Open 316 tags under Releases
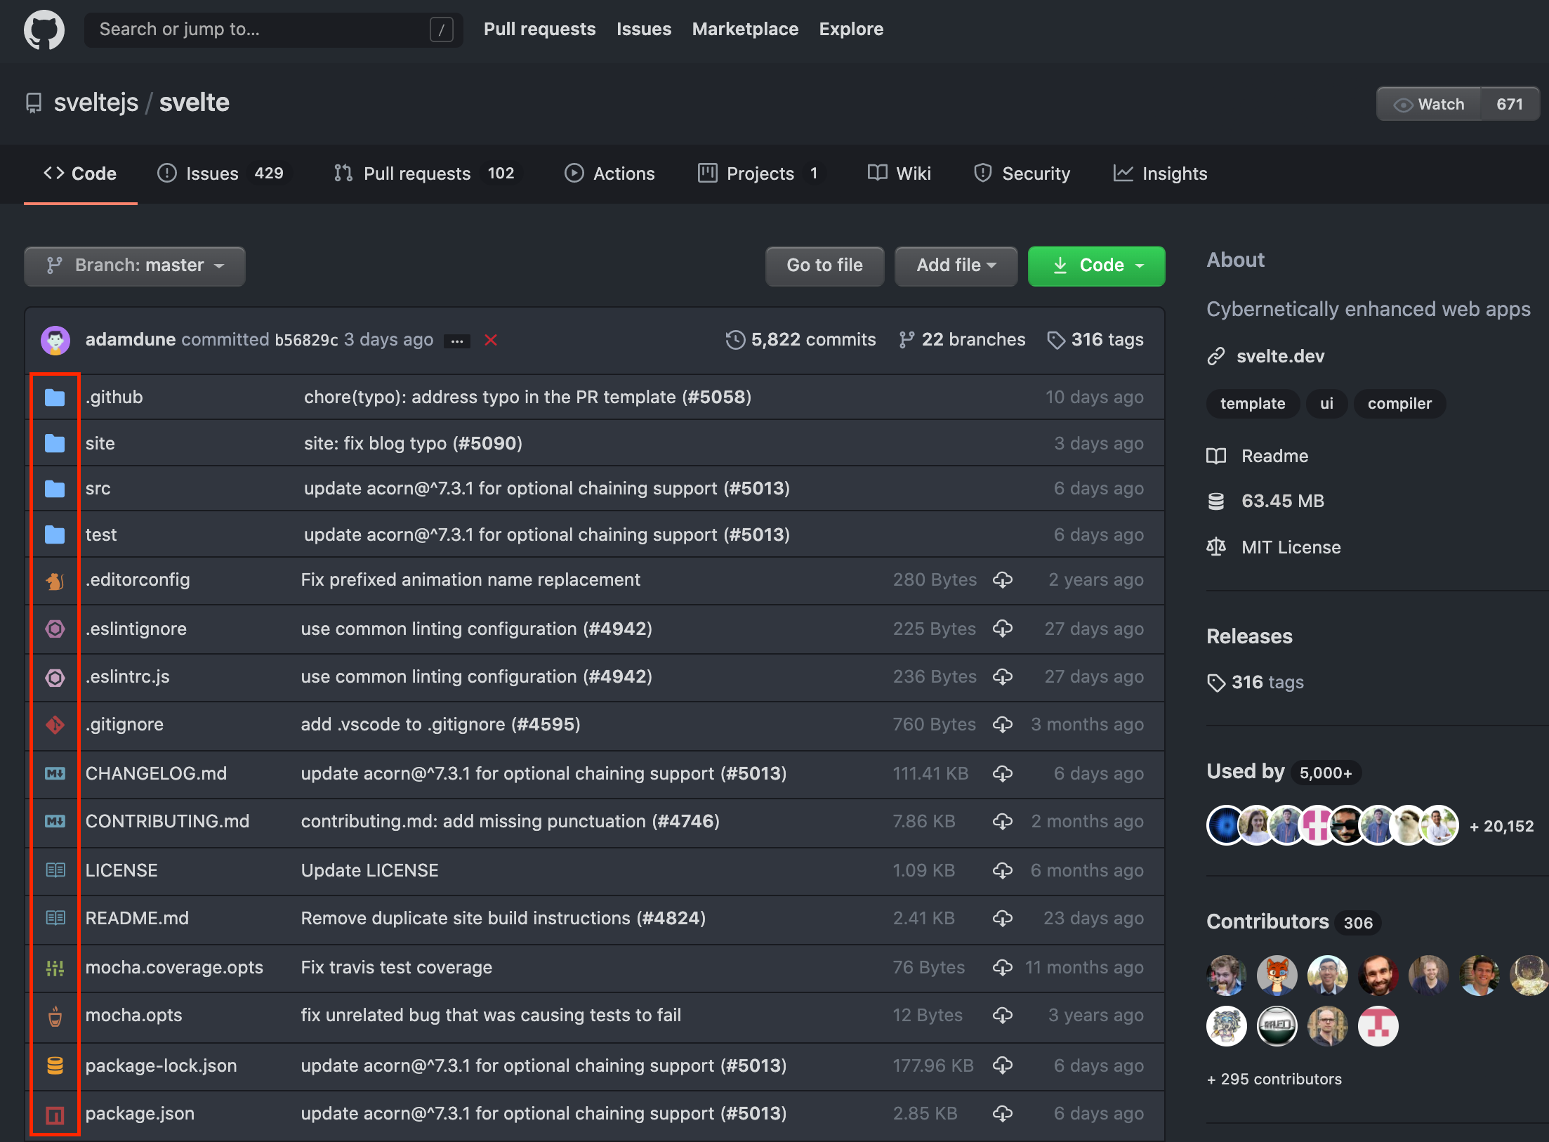1549x1142 pixels. 1256,683
